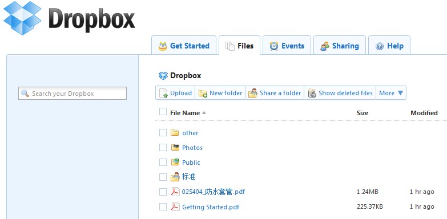Click the 225.37KB size value

370,207
